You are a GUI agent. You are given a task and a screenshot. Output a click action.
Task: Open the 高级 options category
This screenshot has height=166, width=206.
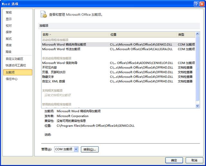coord(9,52)
